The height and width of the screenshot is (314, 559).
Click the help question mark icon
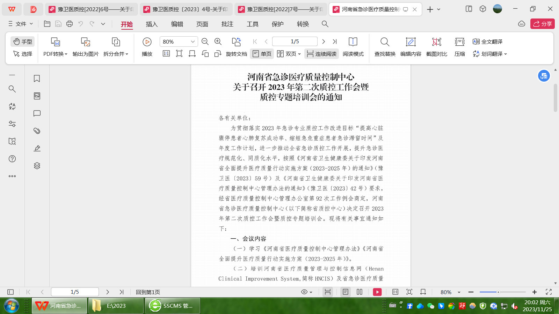pos(12,159)
